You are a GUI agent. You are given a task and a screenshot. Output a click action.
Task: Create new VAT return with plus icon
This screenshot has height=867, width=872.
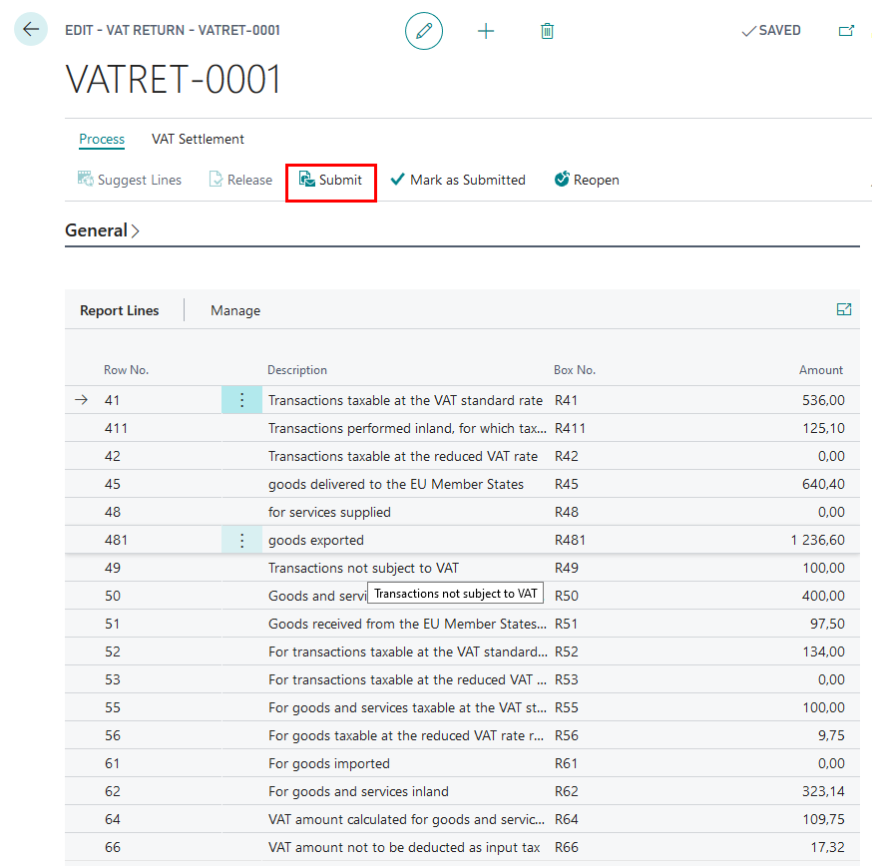tap(486, 31)
